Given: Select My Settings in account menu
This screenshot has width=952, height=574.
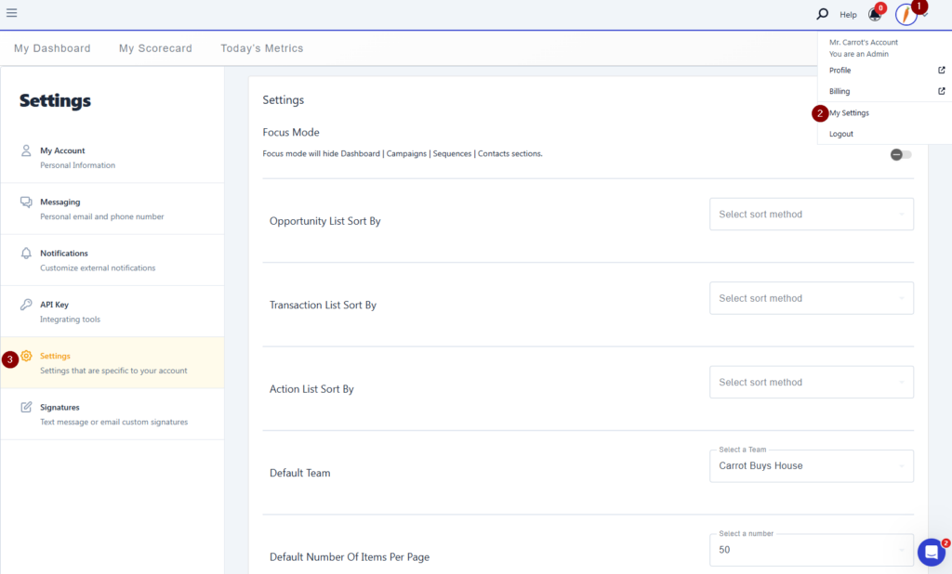Looking at the screenshot, I should click(849, 113).
